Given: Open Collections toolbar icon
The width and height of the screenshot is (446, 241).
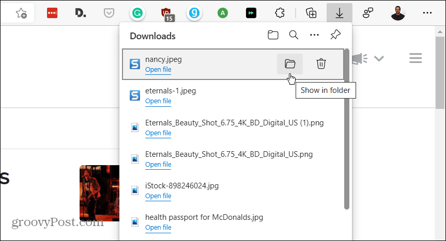Looking at the screenshot, I should (x=311, y=13).
